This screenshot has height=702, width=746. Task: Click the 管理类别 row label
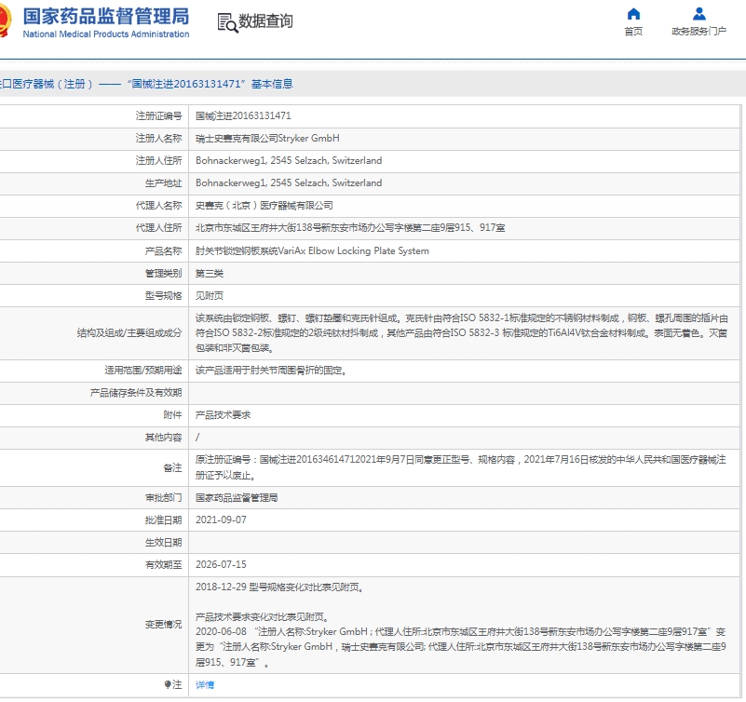pos(163,273)
